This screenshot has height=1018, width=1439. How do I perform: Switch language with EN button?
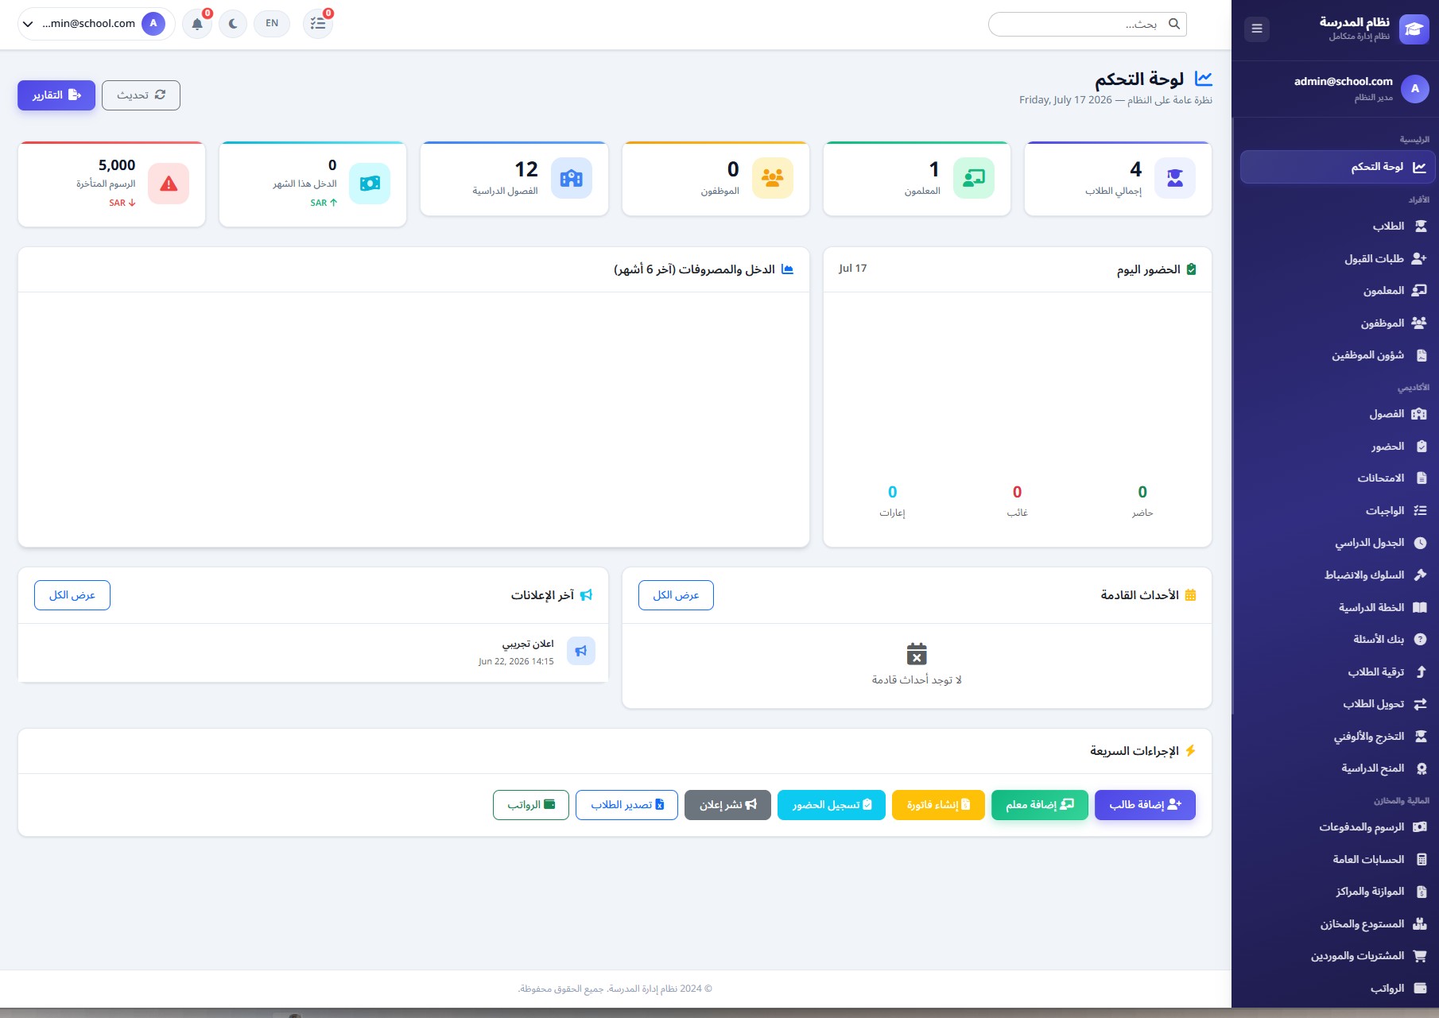272,24
